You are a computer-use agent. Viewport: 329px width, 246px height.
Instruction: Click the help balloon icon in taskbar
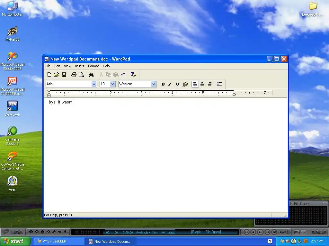[x=270, y=242]
